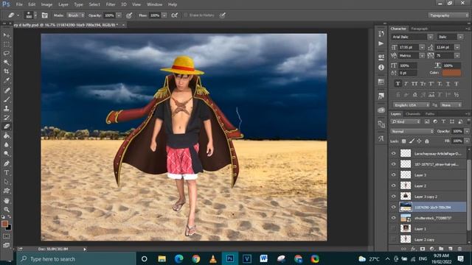Open the Flow dropdown arrow
Viewport: 472px width, 265px height.
[x=164, y=15]
